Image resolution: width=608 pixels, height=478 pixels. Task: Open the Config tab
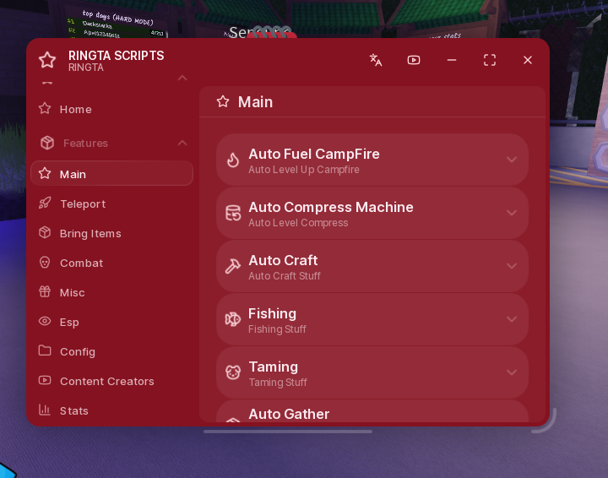click(x=111, y=351)
